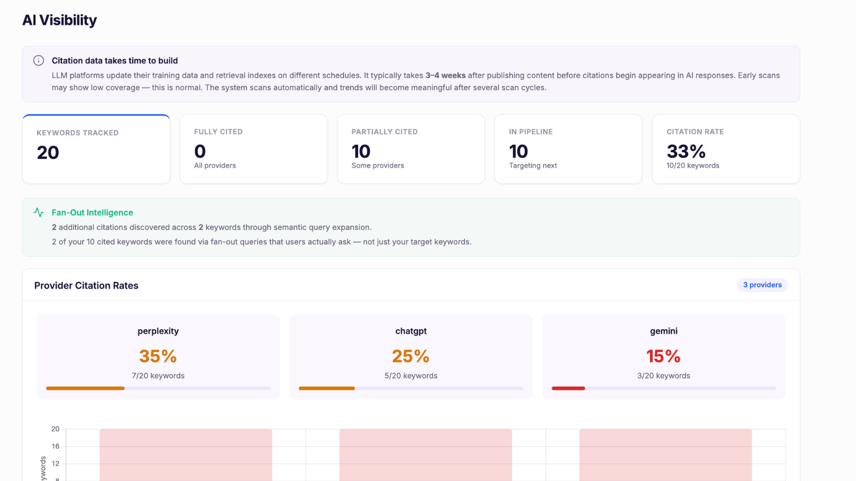Click the gemini red progress bar

tap(568, 389)
